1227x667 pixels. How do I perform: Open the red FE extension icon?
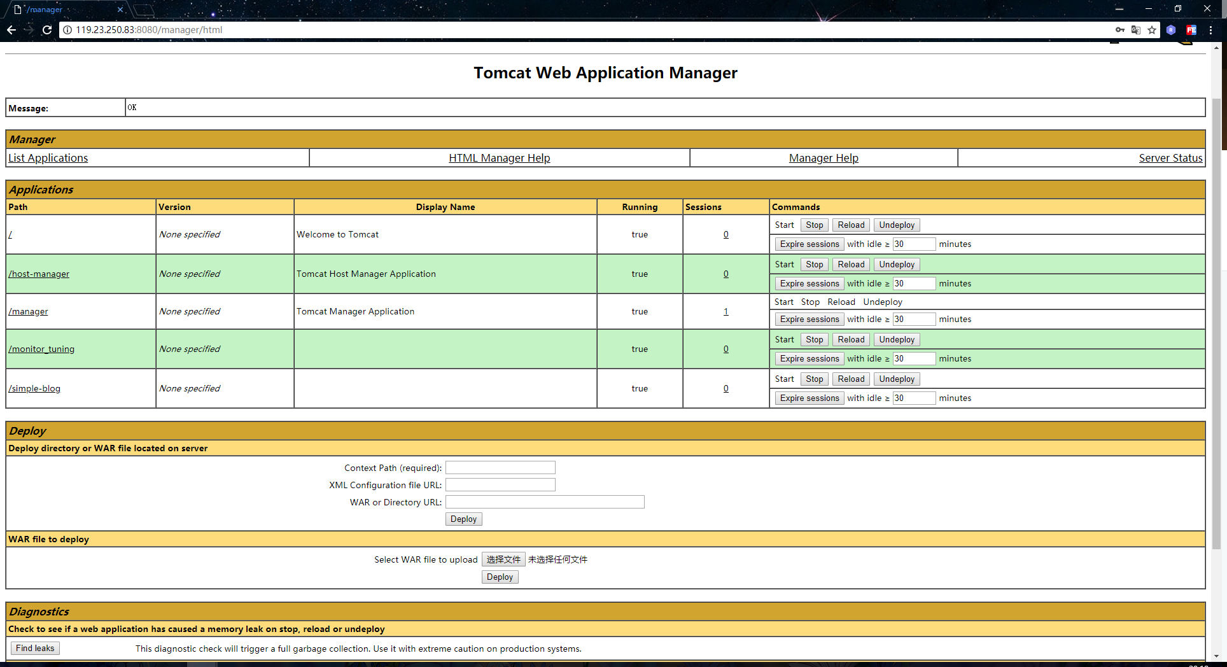1191,30
